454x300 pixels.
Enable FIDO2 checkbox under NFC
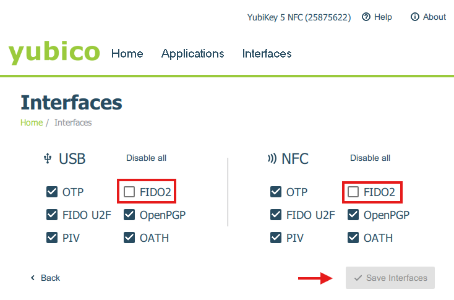(353, 192)
